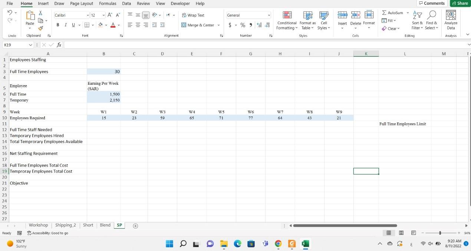The width and height of the screenshot is (471, 251).
Task: Click the Merge & Center button
Action: pyautogui.click(x=198, y=25)
